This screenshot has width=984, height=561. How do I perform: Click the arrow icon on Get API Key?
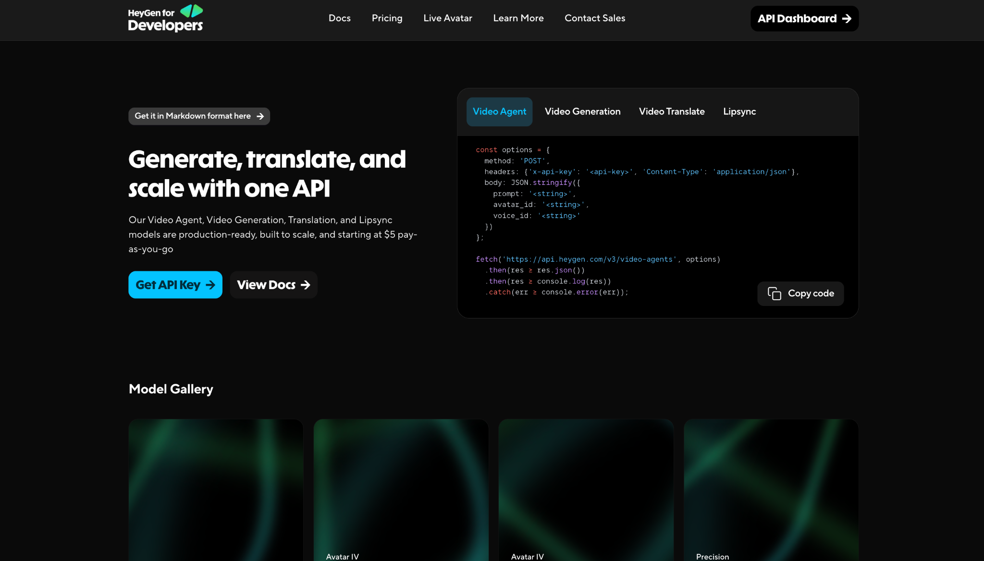(210, 285)
